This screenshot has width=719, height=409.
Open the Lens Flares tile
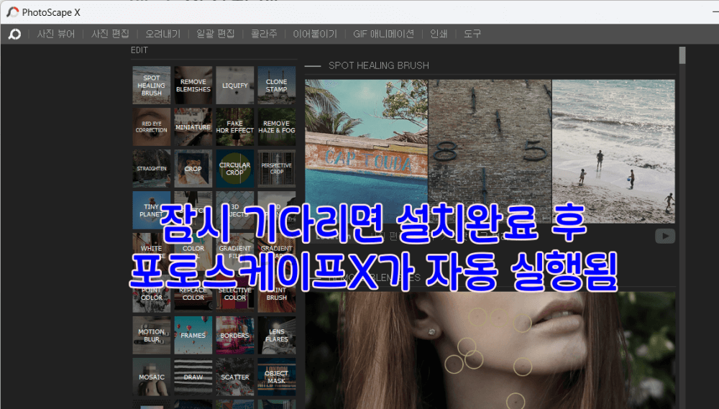pyautogui.click(x=277, y=336)
